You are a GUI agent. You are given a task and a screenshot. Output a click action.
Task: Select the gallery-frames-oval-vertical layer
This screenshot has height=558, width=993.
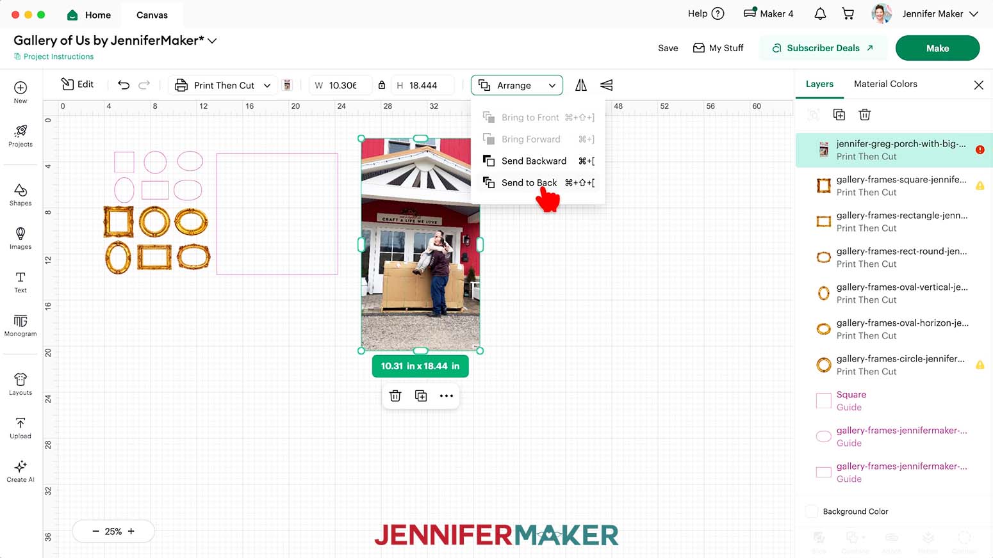(x=894, y=293)
